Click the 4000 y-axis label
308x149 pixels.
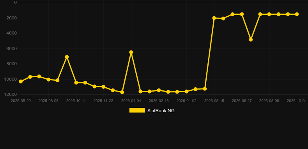tap(12, 33)
